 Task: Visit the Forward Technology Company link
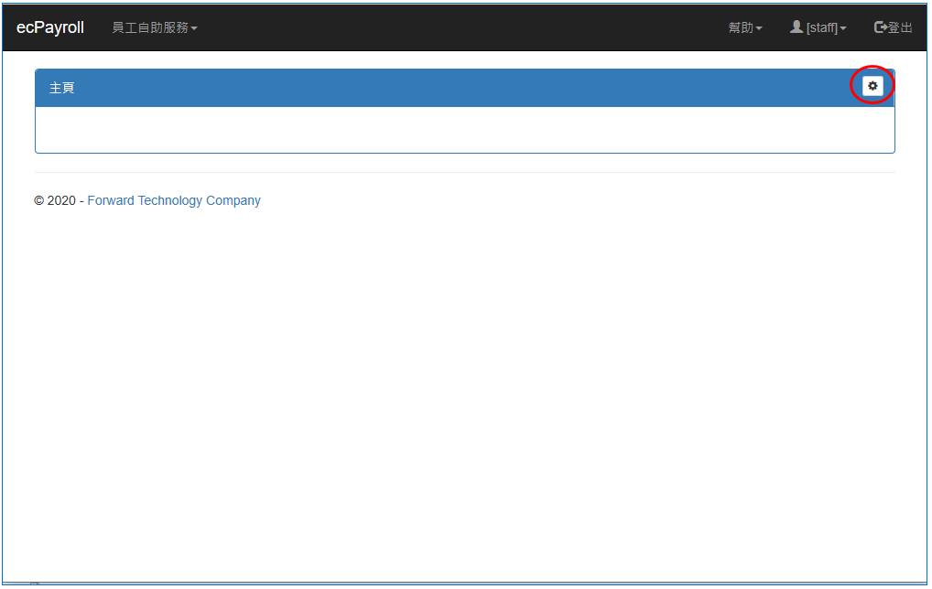(174, 200)
